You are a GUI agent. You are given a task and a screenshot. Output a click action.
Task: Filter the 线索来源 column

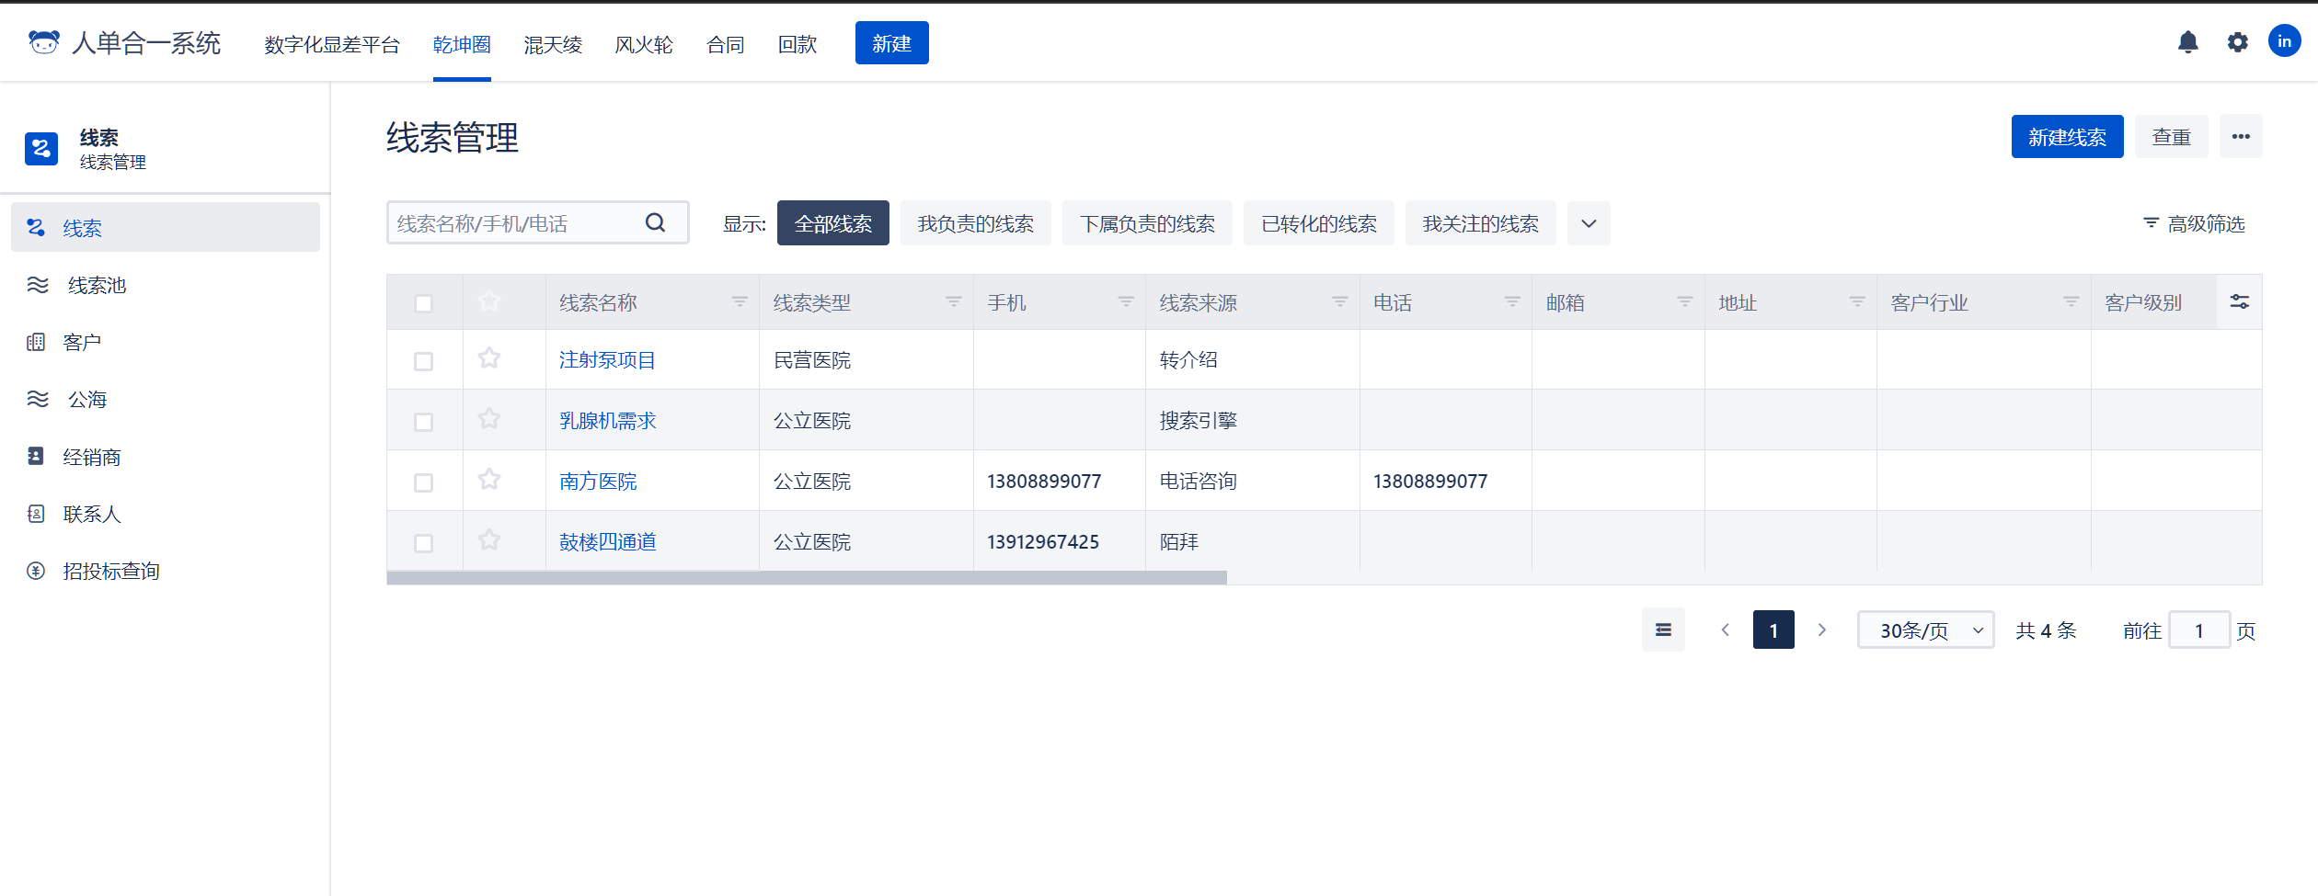click(x=1340, y=301)
